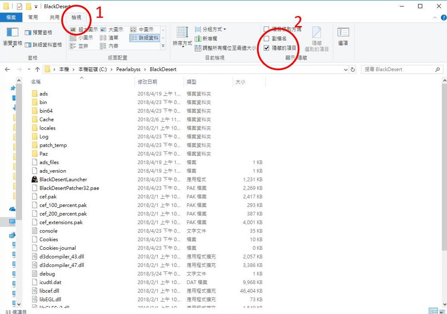The height and width of the screenshot is (314, 447).
Task: Choose 大圖示 large icons layout
Action: click(112, 29)
